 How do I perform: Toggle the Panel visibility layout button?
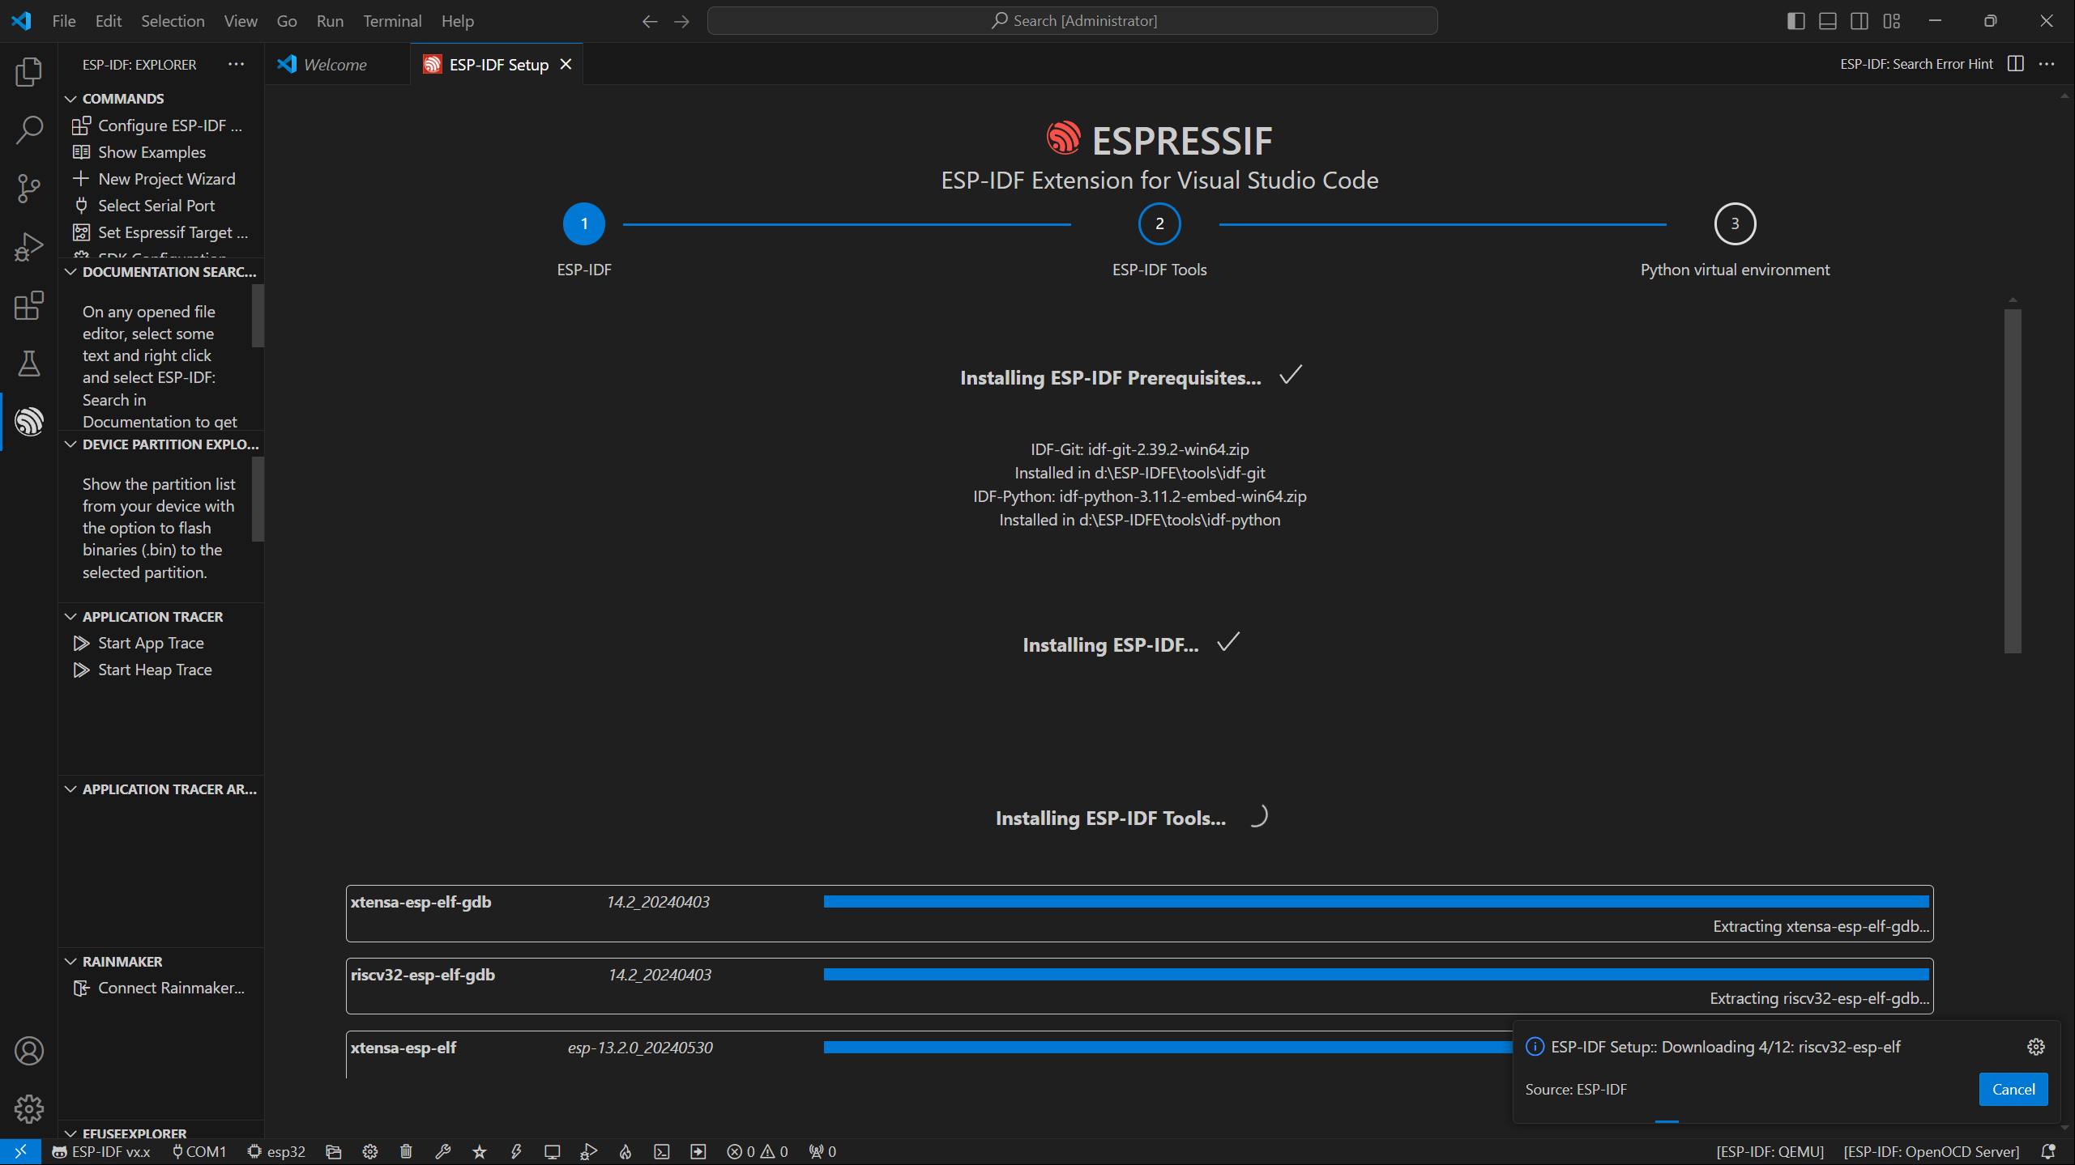click(1827, 21)
